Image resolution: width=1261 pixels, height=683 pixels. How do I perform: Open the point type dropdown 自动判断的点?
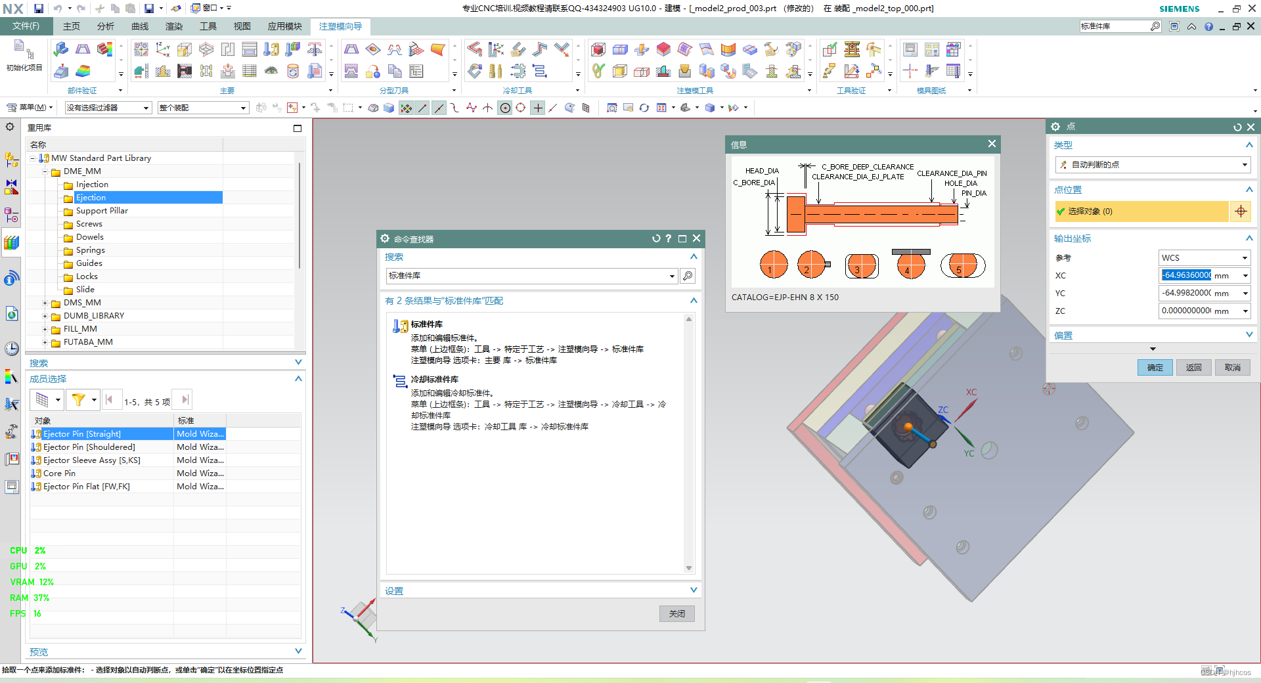1152,165
